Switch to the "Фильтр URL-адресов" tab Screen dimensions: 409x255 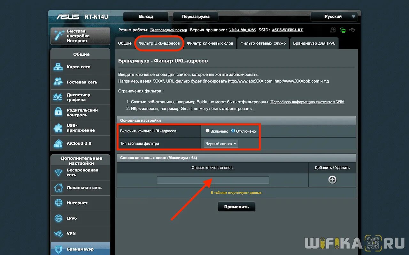click(159, 43)
